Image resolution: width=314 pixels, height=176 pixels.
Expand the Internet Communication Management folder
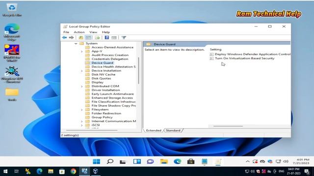click(82, 121)
